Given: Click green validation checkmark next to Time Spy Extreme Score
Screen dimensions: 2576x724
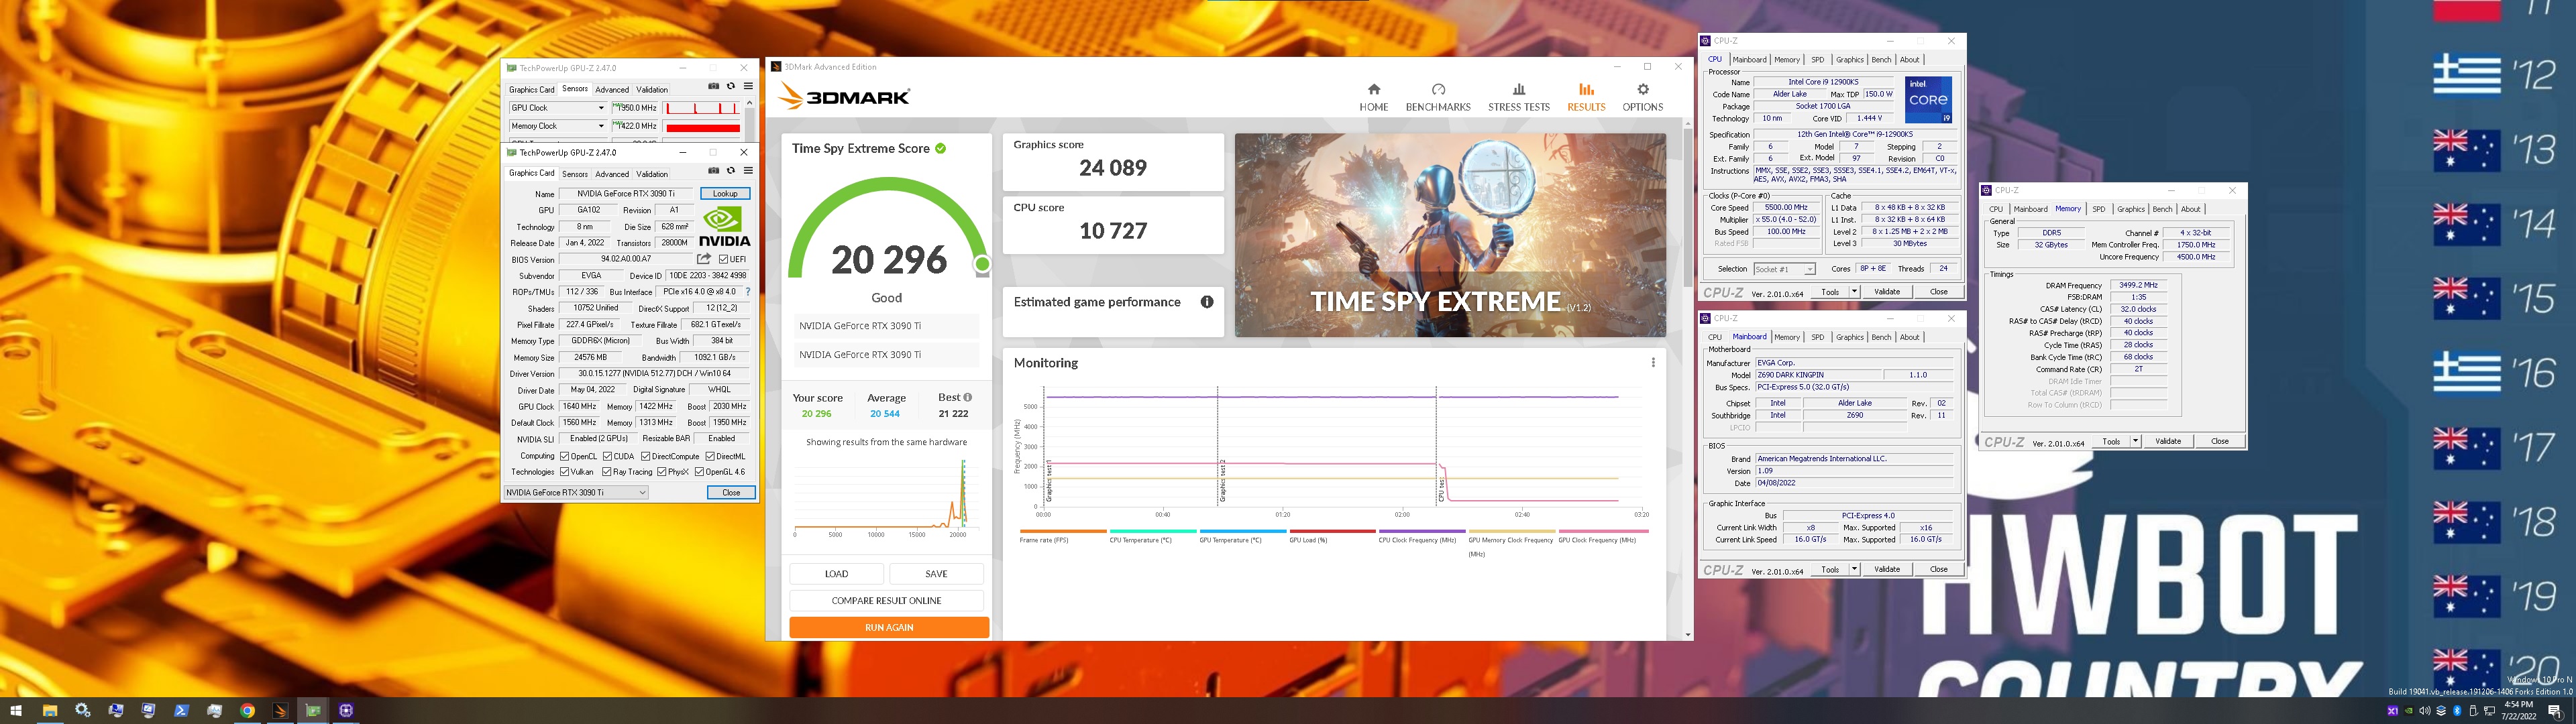Looking at the screenshot, I should point(940,148).
